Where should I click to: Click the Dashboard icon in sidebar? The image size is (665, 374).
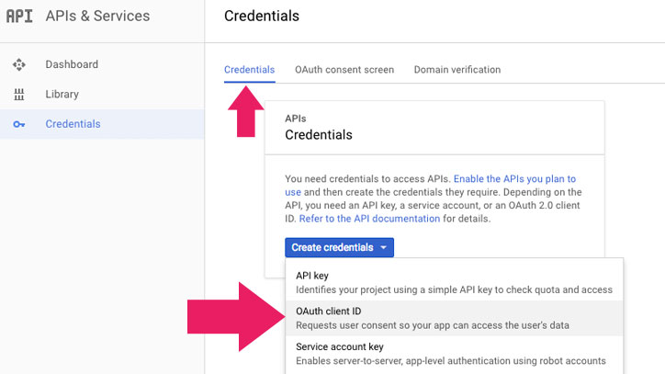pos(18,64)
